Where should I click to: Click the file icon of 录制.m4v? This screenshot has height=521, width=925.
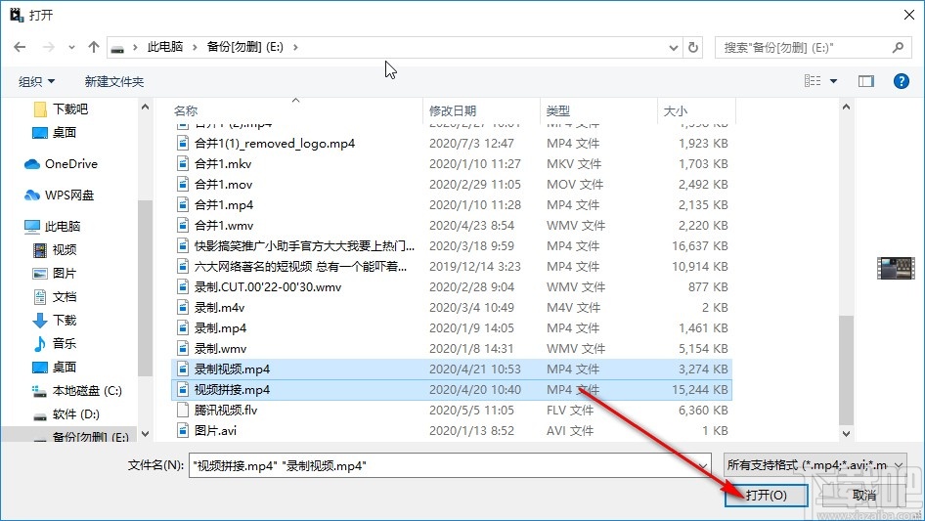pyautogui.click(x=183, y=307)
